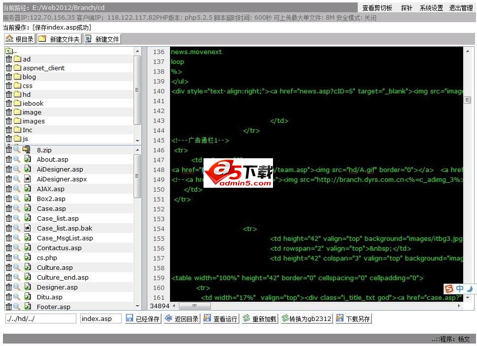Select the index.asp filename field
Screen dimensions: 477x346
click(x=101, y=318)
